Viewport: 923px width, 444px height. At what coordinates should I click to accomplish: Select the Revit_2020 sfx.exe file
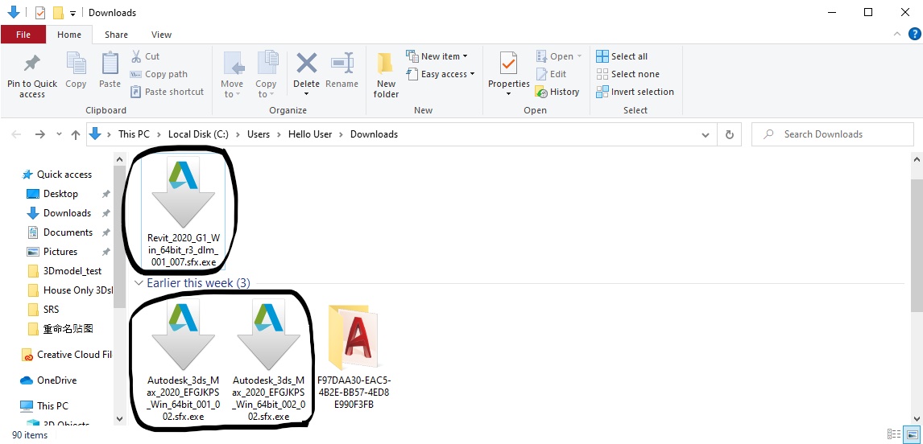pos(183,212)
